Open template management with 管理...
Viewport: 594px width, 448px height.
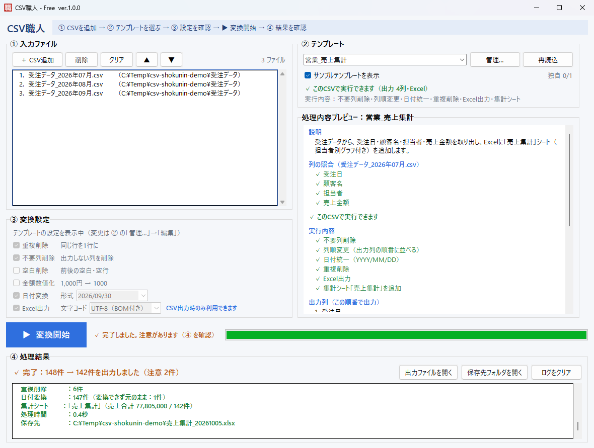pyautogui.click(x=495, y=60)
